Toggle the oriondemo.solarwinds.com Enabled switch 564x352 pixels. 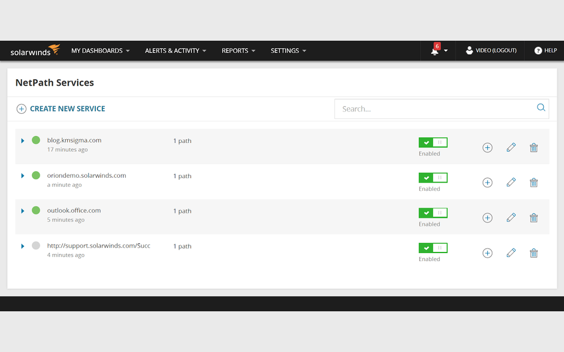[433, 178]
